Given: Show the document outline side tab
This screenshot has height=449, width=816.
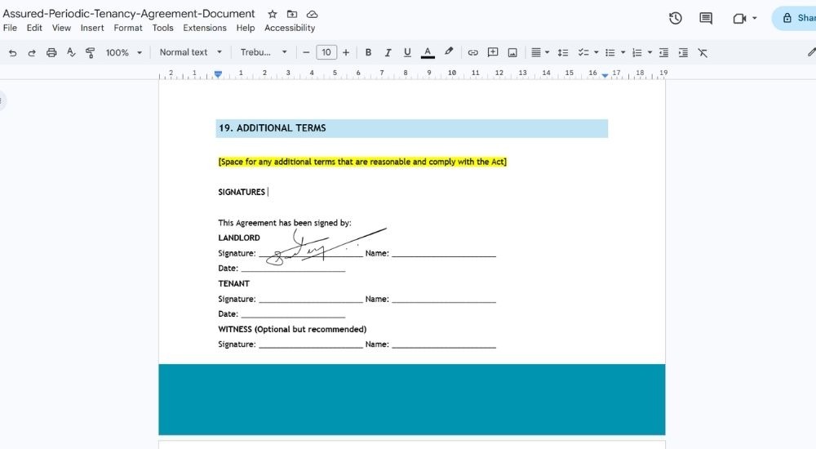Looking at the screenshot, I should point(2,100).
